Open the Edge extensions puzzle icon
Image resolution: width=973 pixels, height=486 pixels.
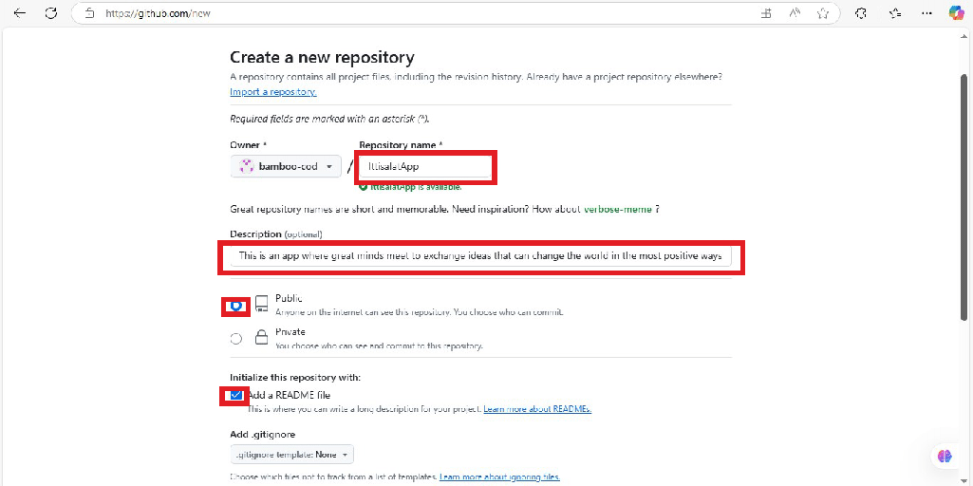point(861,13)
